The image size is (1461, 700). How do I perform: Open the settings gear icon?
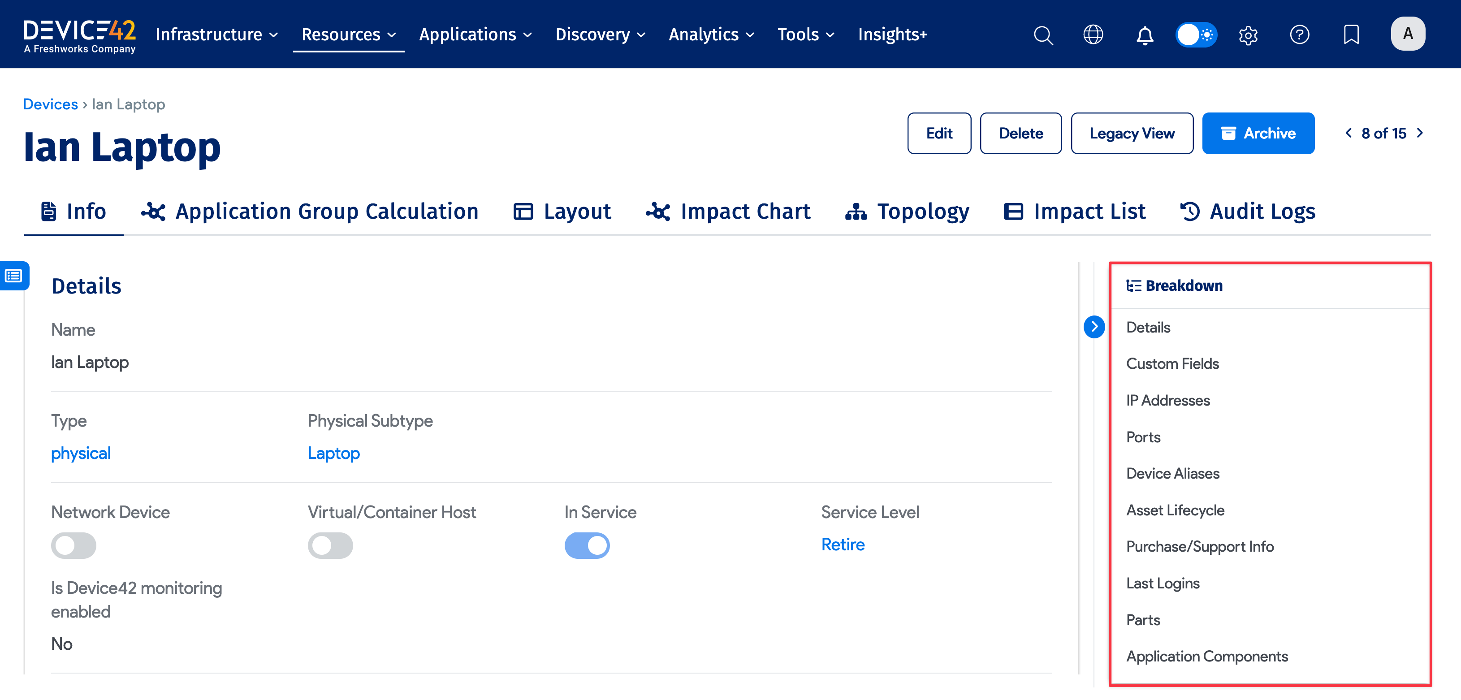(x=1248, y=35)
